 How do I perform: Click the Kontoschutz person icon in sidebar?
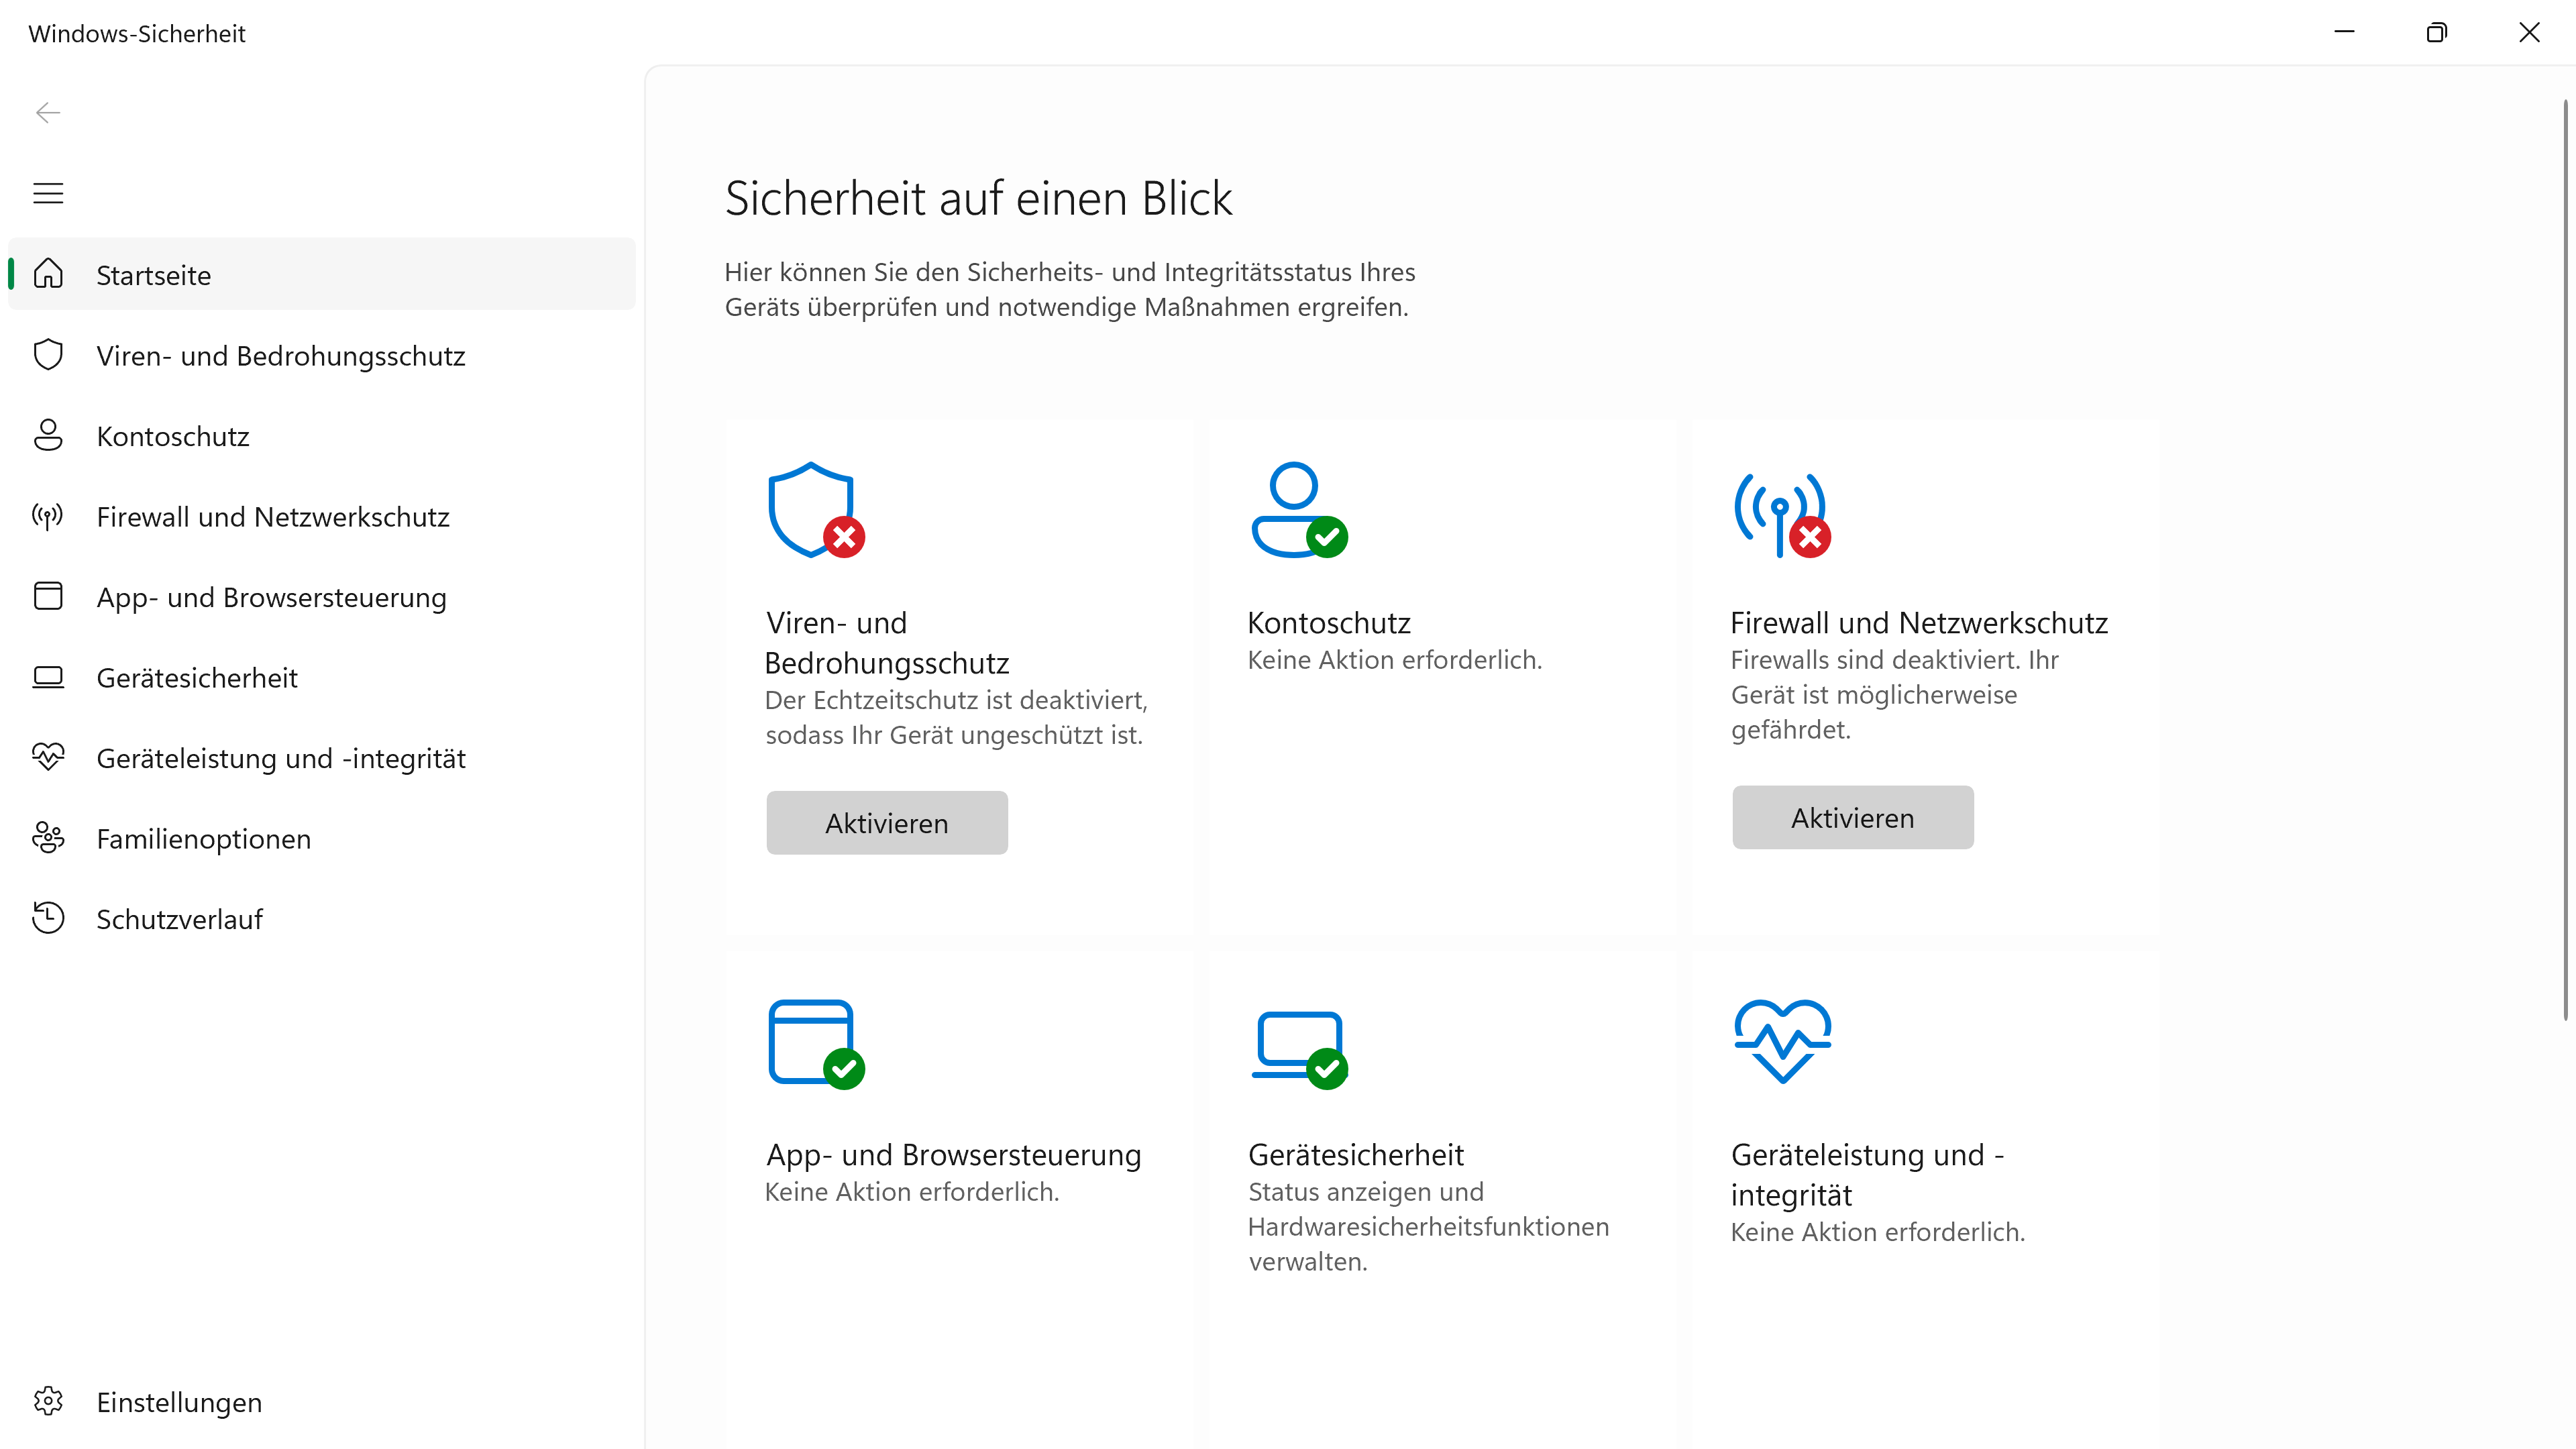pyautogui.click(x=48, y=435)
